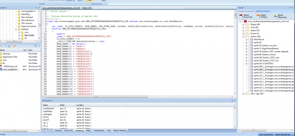The width and height of the screenshot is (295, 136).
Task: Click the Export FLA/FLEX icon
Action: [241, 16]
